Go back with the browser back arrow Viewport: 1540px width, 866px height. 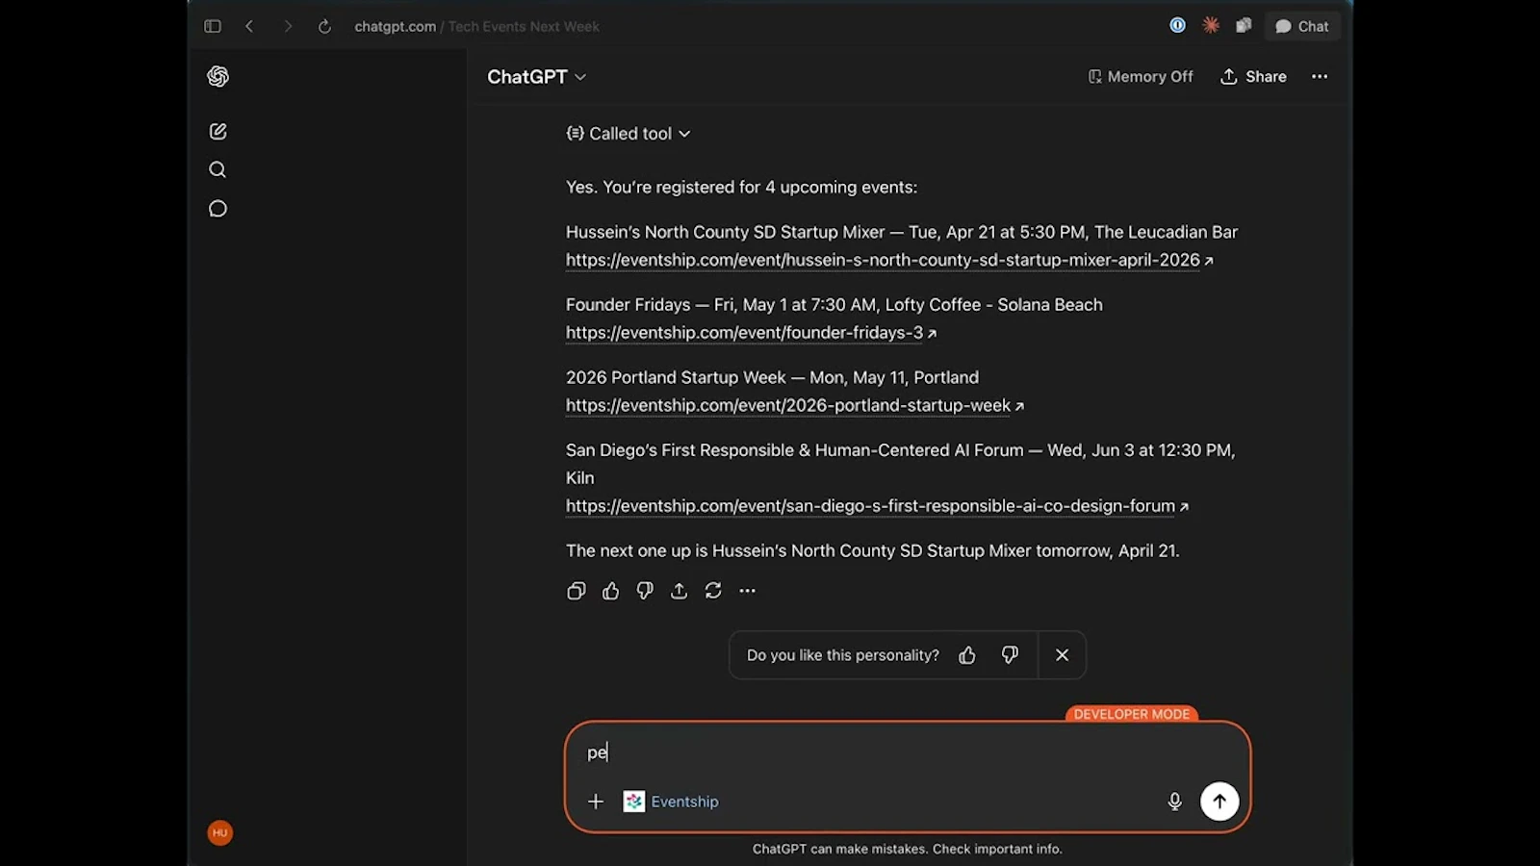(249, 26)
